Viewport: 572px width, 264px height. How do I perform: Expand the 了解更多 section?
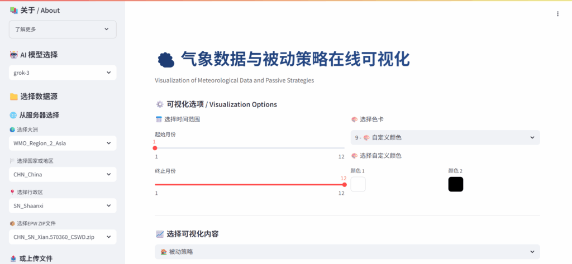click(x=63, y=29)
